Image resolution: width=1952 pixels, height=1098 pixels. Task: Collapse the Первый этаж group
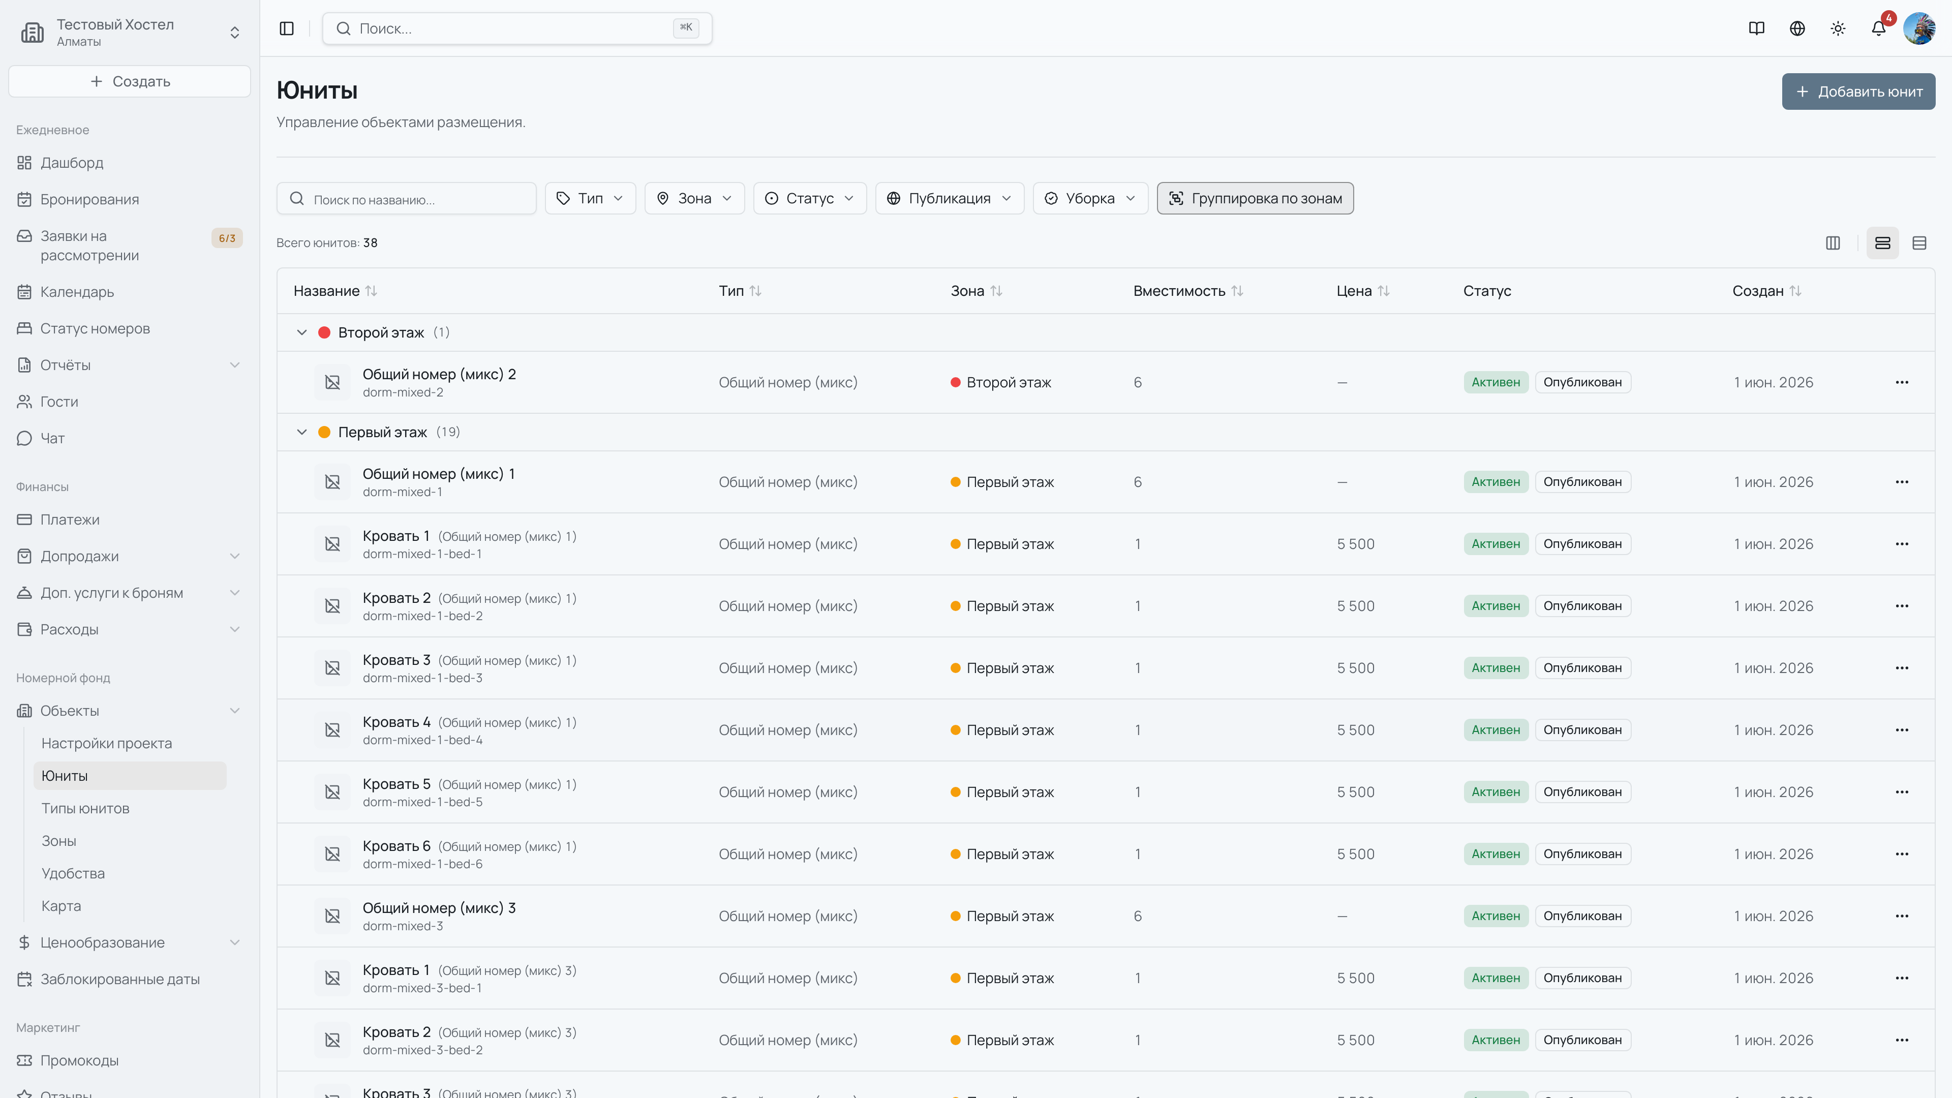tap(301, 432)
